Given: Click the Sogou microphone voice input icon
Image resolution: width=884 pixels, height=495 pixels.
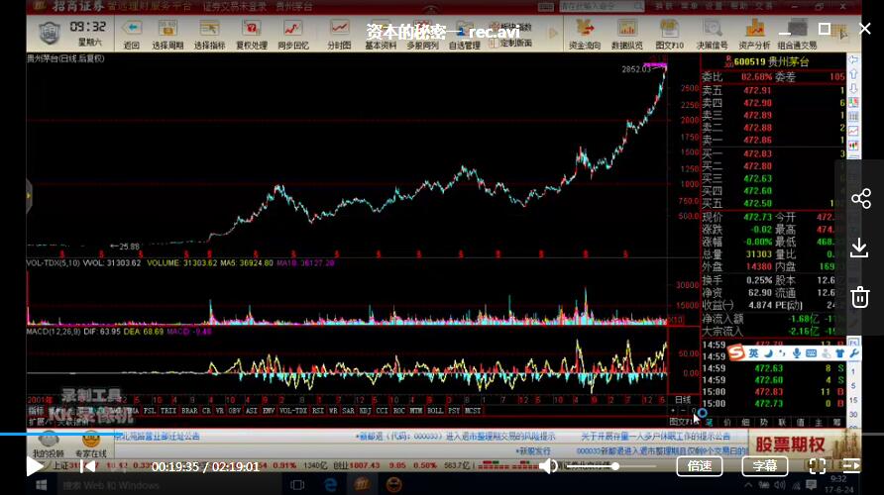Looking at the screenshot, I should (796, 353).
